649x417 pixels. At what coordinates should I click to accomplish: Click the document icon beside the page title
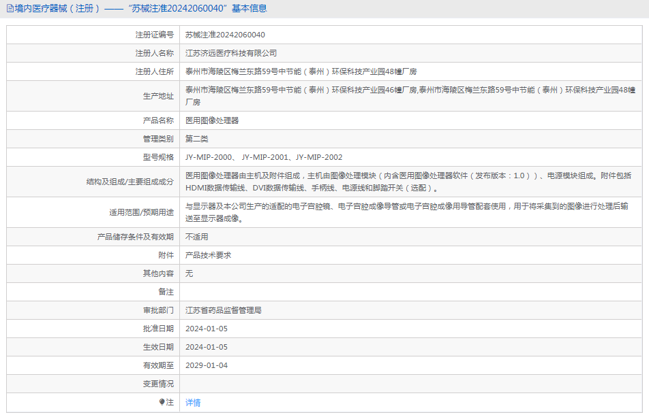(x=10, y=8)
